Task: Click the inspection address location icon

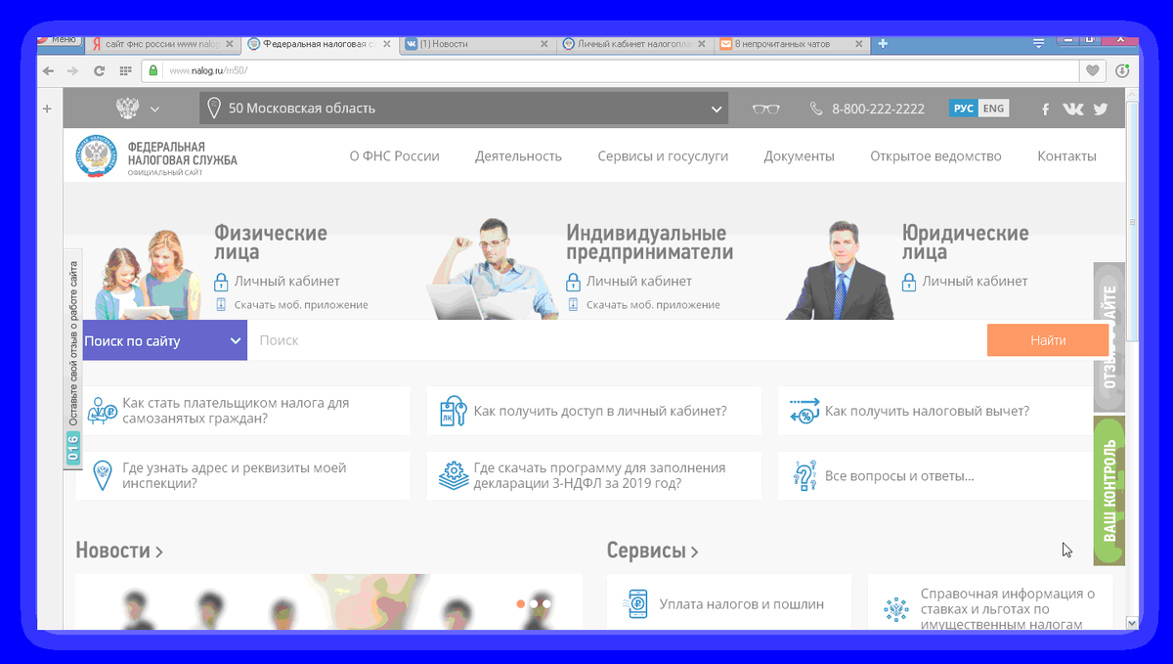Action: point(102,476)
